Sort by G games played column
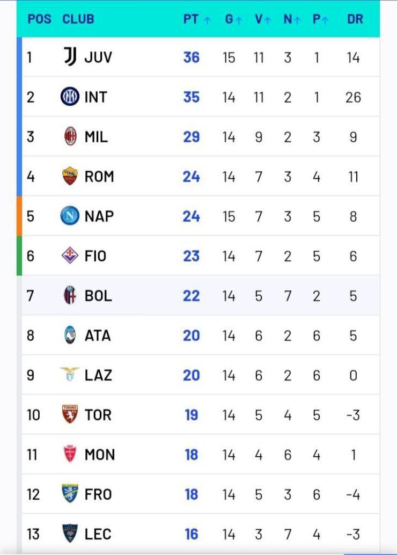 (x=233, y=19)
